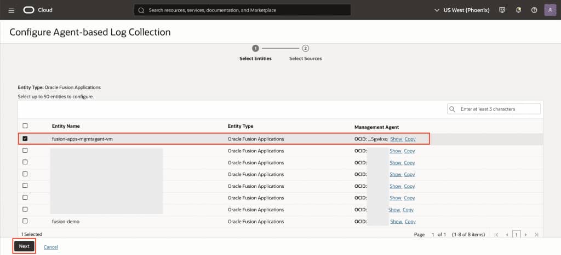Show OCID for fusion-apps-mgmtagent-vm
The image size is (561, 255).
pos(396,139)
